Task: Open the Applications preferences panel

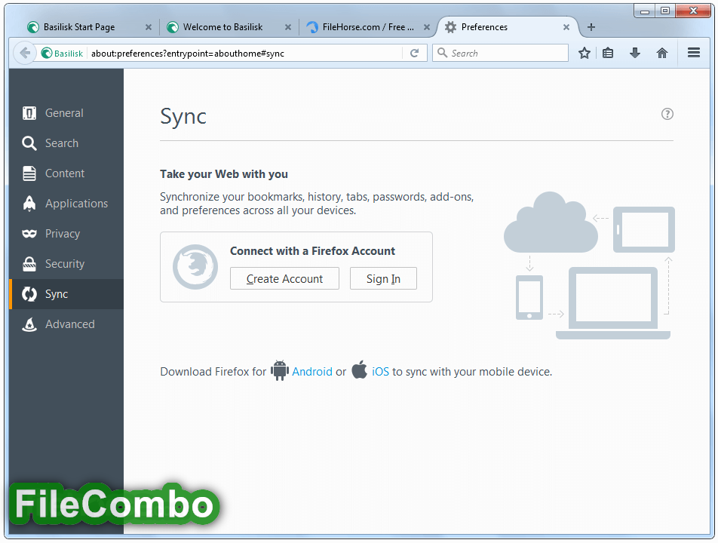Action: tap(66, 204)
